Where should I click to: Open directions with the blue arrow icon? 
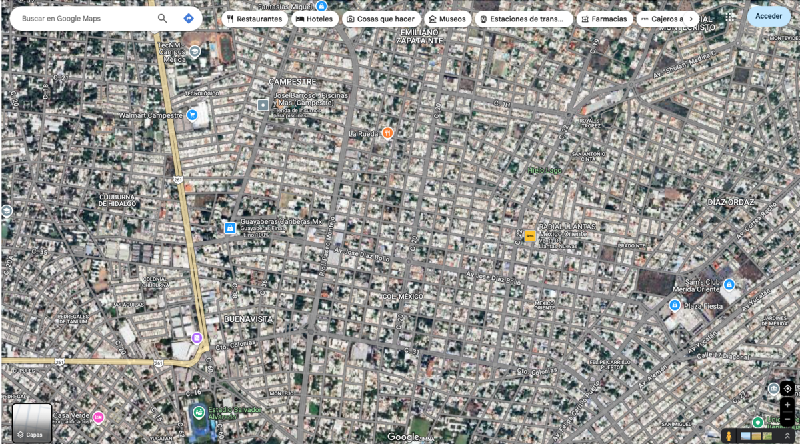tap(189, 19)
